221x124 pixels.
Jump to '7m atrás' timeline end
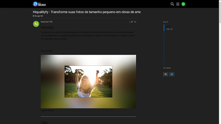pyautogui.click(x=167, y=68)
